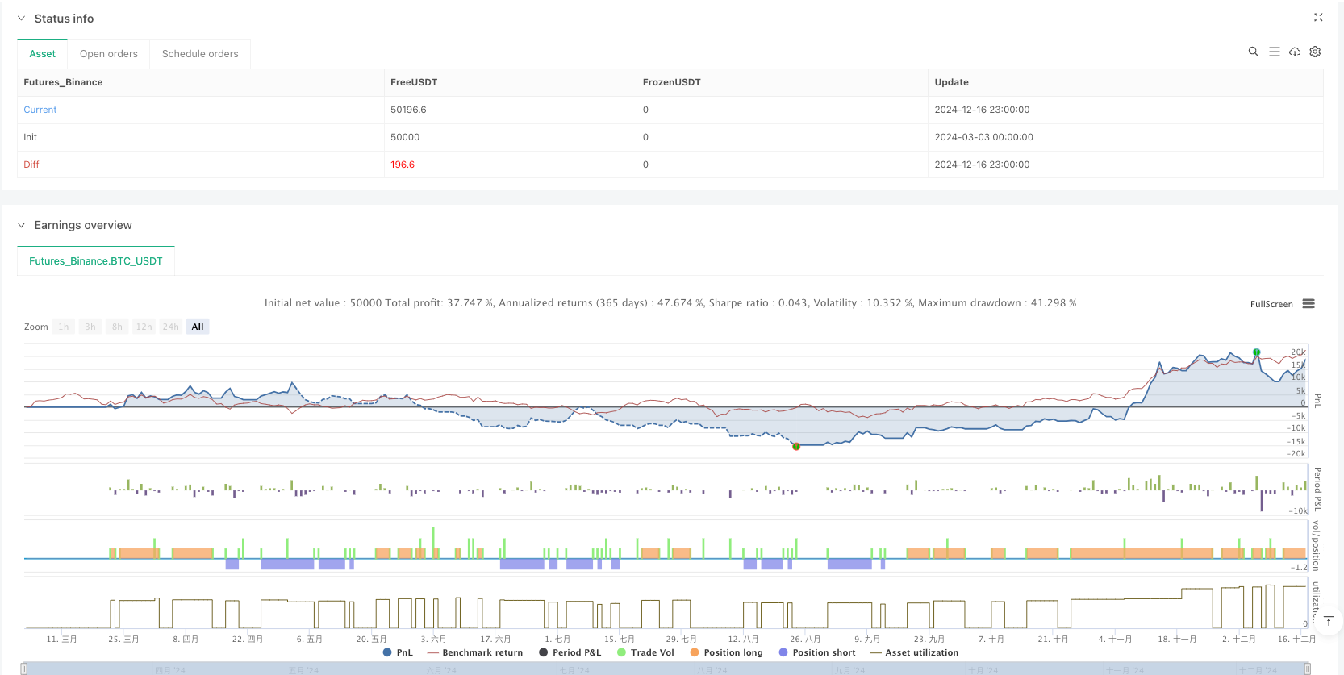The height and width of the screenshot is (675, 1344).
Task: Open the settings gear icon
Action: pyautogui.click(x=1315, y=52)
